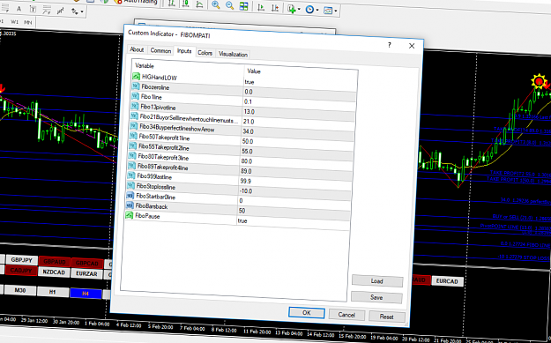551x343 pixels.
Task: Click the zoom out magnifier icon
Action: click(229, 5)
